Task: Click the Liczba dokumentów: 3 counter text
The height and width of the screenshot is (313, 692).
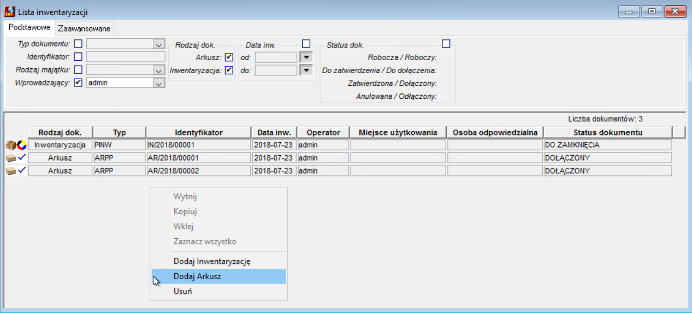Action: point(606,119)
